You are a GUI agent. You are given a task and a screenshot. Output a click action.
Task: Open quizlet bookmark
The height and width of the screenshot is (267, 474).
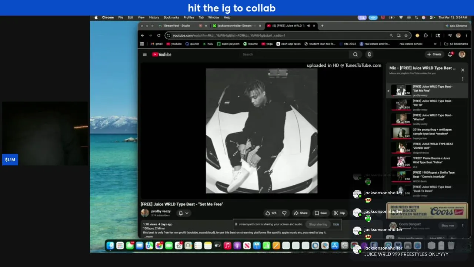192,44
